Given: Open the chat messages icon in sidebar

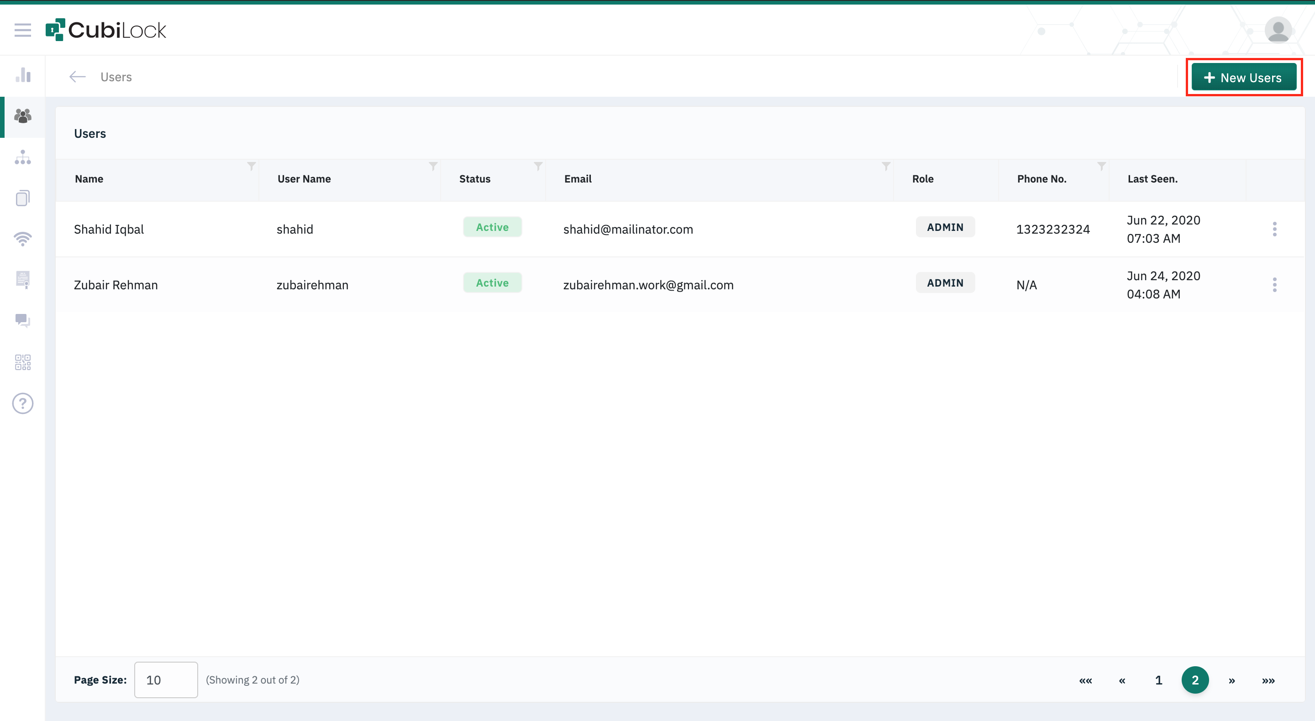Looking at the screenshot, I should click(22, 320).
